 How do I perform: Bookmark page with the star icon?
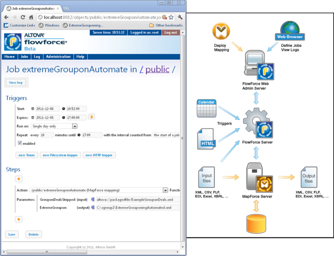171,17
